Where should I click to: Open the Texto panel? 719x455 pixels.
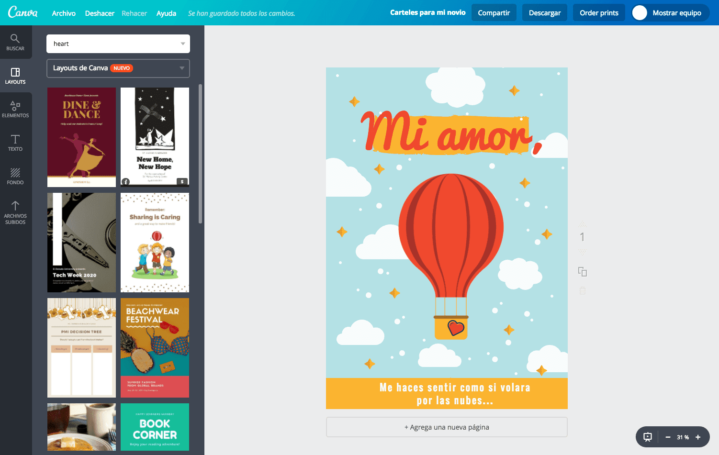[x=15, y=142]
